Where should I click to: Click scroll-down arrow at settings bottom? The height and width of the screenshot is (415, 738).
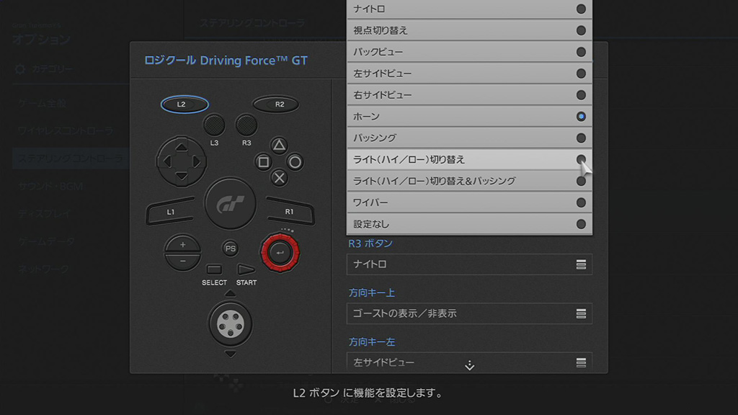pos(469,365)
